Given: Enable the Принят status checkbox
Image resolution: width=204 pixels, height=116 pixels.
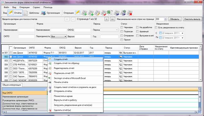Looking at the screenshot, I should 122,40.
